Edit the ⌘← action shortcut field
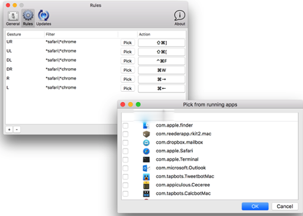 coord(162,88)
